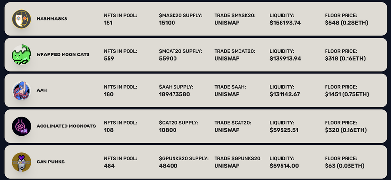391x180 pixels.
Task: Click the GAN Punks avatar icon
Action: (x=22, y=162)
